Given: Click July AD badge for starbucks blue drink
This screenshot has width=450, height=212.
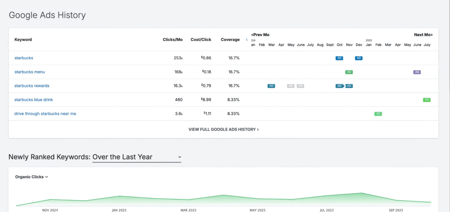Looking at the screenshot, I should click(x=426, y=100).
